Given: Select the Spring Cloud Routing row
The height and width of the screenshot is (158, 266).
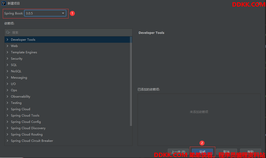Looking at the screenshot, I should tap(67, 134).
